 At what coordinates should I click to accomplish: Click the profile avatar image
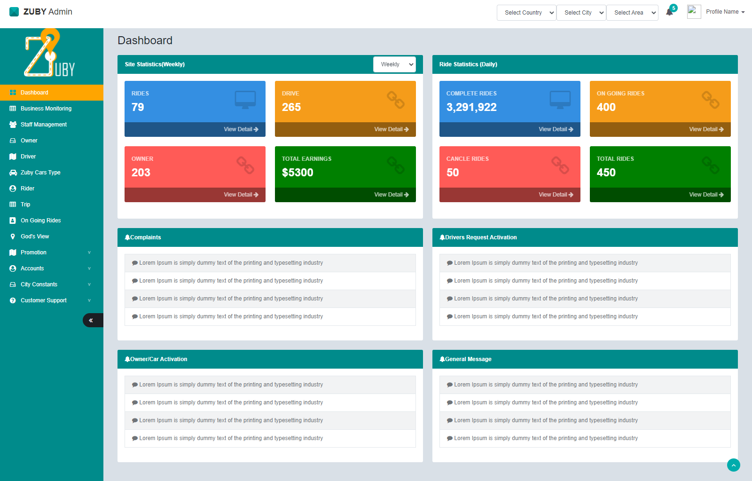[694, 12]
